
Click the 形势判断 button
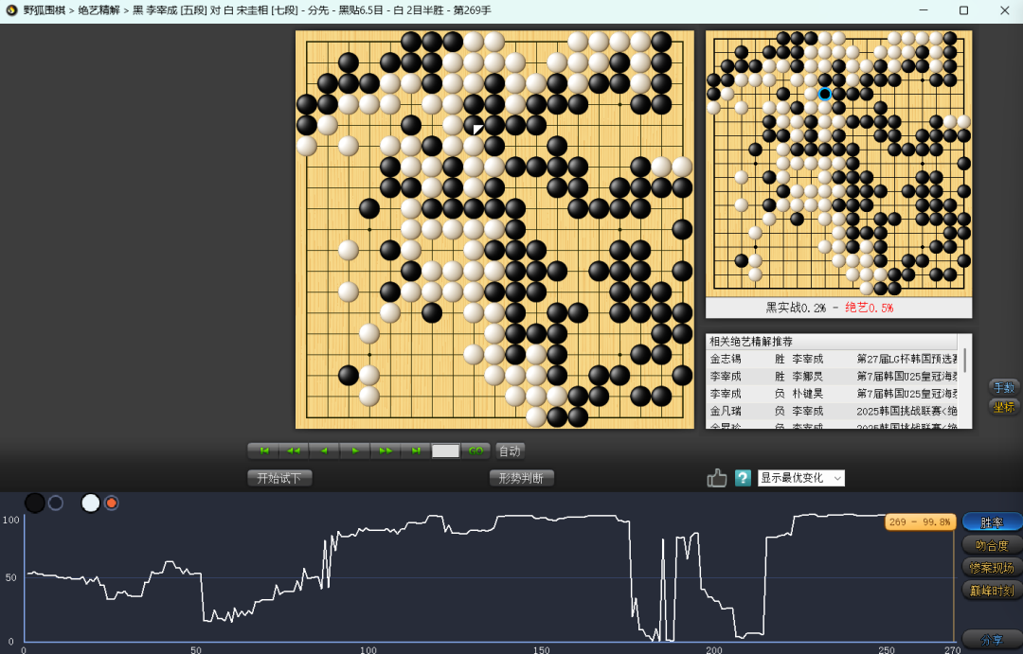point(521,478)
